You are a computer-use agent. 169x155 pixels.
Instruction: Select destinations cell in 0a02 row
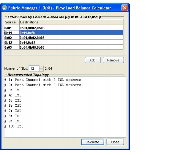pyautogui.click(x=71, y=38)
